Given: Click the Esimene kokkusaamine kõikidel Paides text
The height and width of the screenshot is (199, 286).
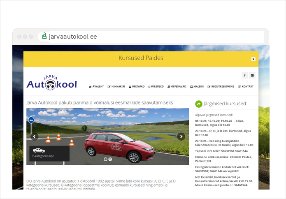Looking at the screenshot, I should click(223, 159).
